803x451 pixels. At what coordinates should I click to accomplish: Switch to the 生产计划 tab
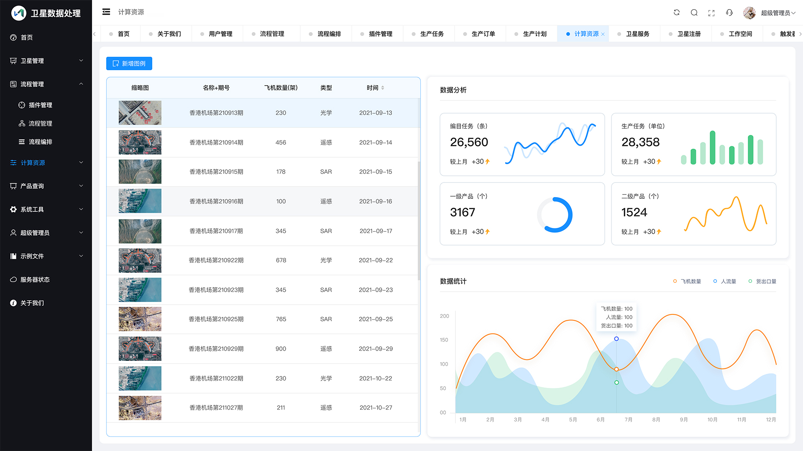[x=531, y=34]
